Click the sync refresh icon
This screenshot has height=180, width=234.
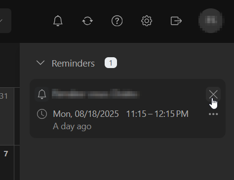click(87, 21)
